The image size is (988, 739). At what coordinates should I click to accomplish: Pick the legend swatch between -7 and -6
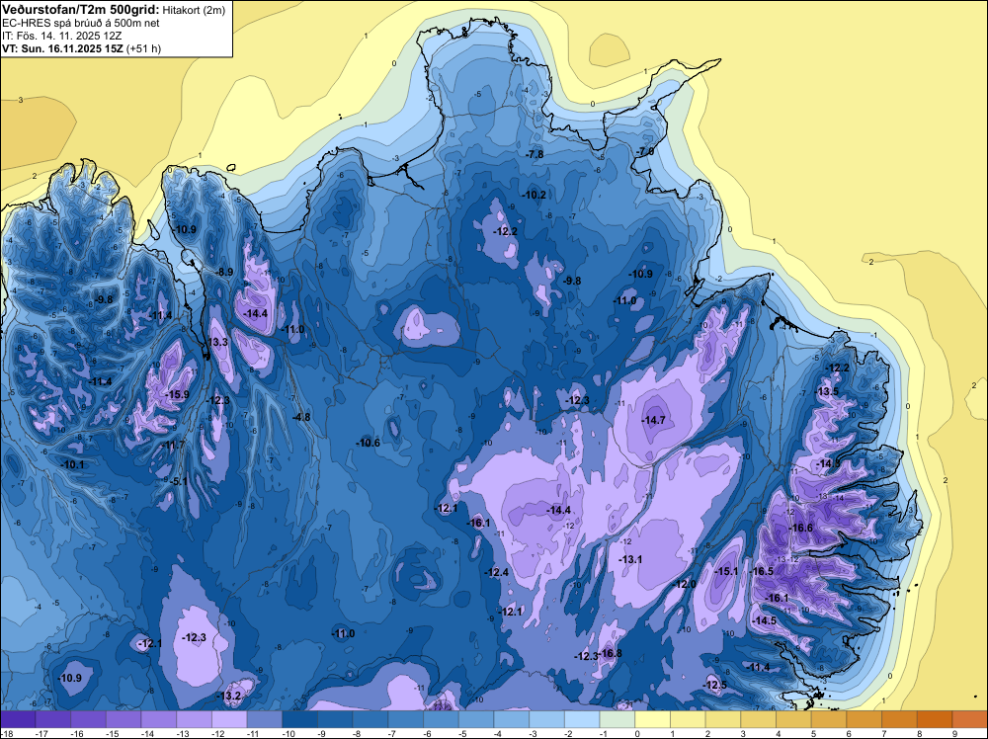406,719
